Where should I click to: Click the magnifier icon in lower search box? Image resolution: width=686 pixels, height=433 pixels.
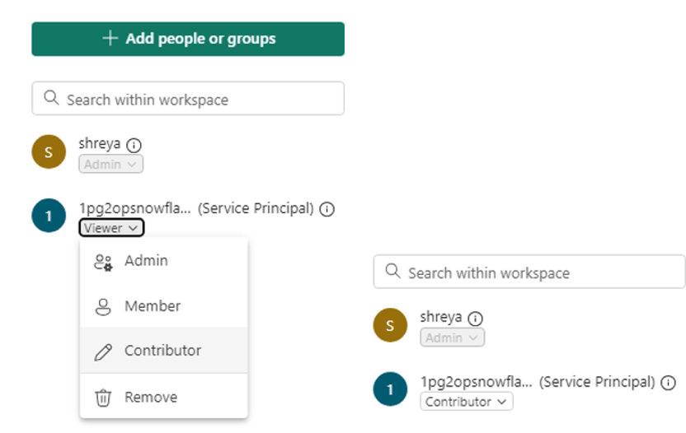pyautogui.click(x=392, y=271)
